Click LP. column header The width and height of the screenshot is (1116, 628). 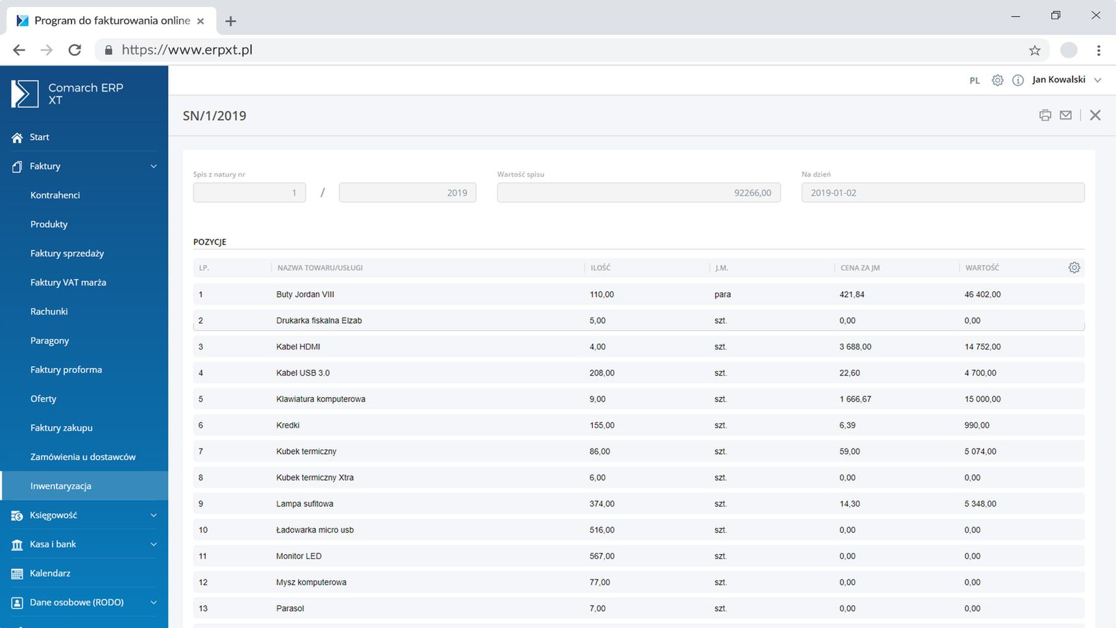pos(204,268)
